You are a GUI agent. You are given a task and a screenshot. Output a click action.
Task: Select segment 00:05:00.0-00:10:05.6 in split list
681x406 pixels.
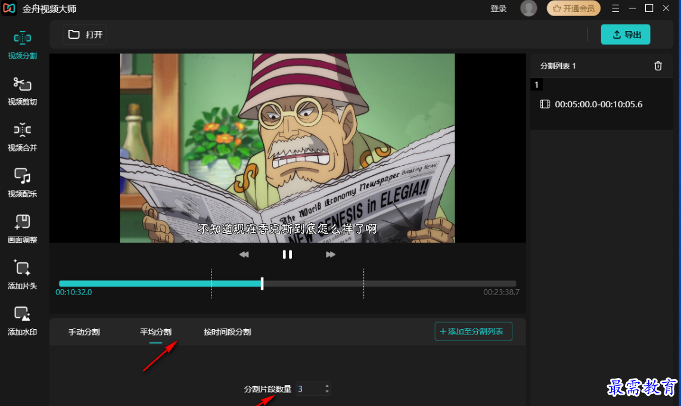(598, 104)
